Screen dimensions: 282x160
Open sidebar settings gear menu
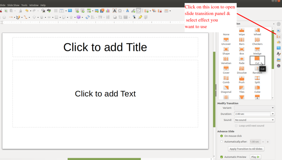pyautogui.click(x=278, y=24)
